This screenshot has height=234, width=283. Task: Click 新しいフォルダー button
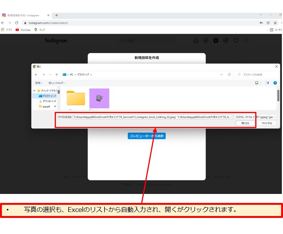(x=57, y=83)
